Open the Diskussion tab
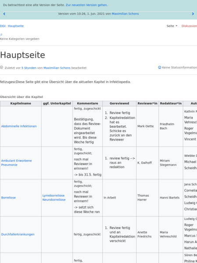Viewport: 197px width, 263px height. pos(189,26)
